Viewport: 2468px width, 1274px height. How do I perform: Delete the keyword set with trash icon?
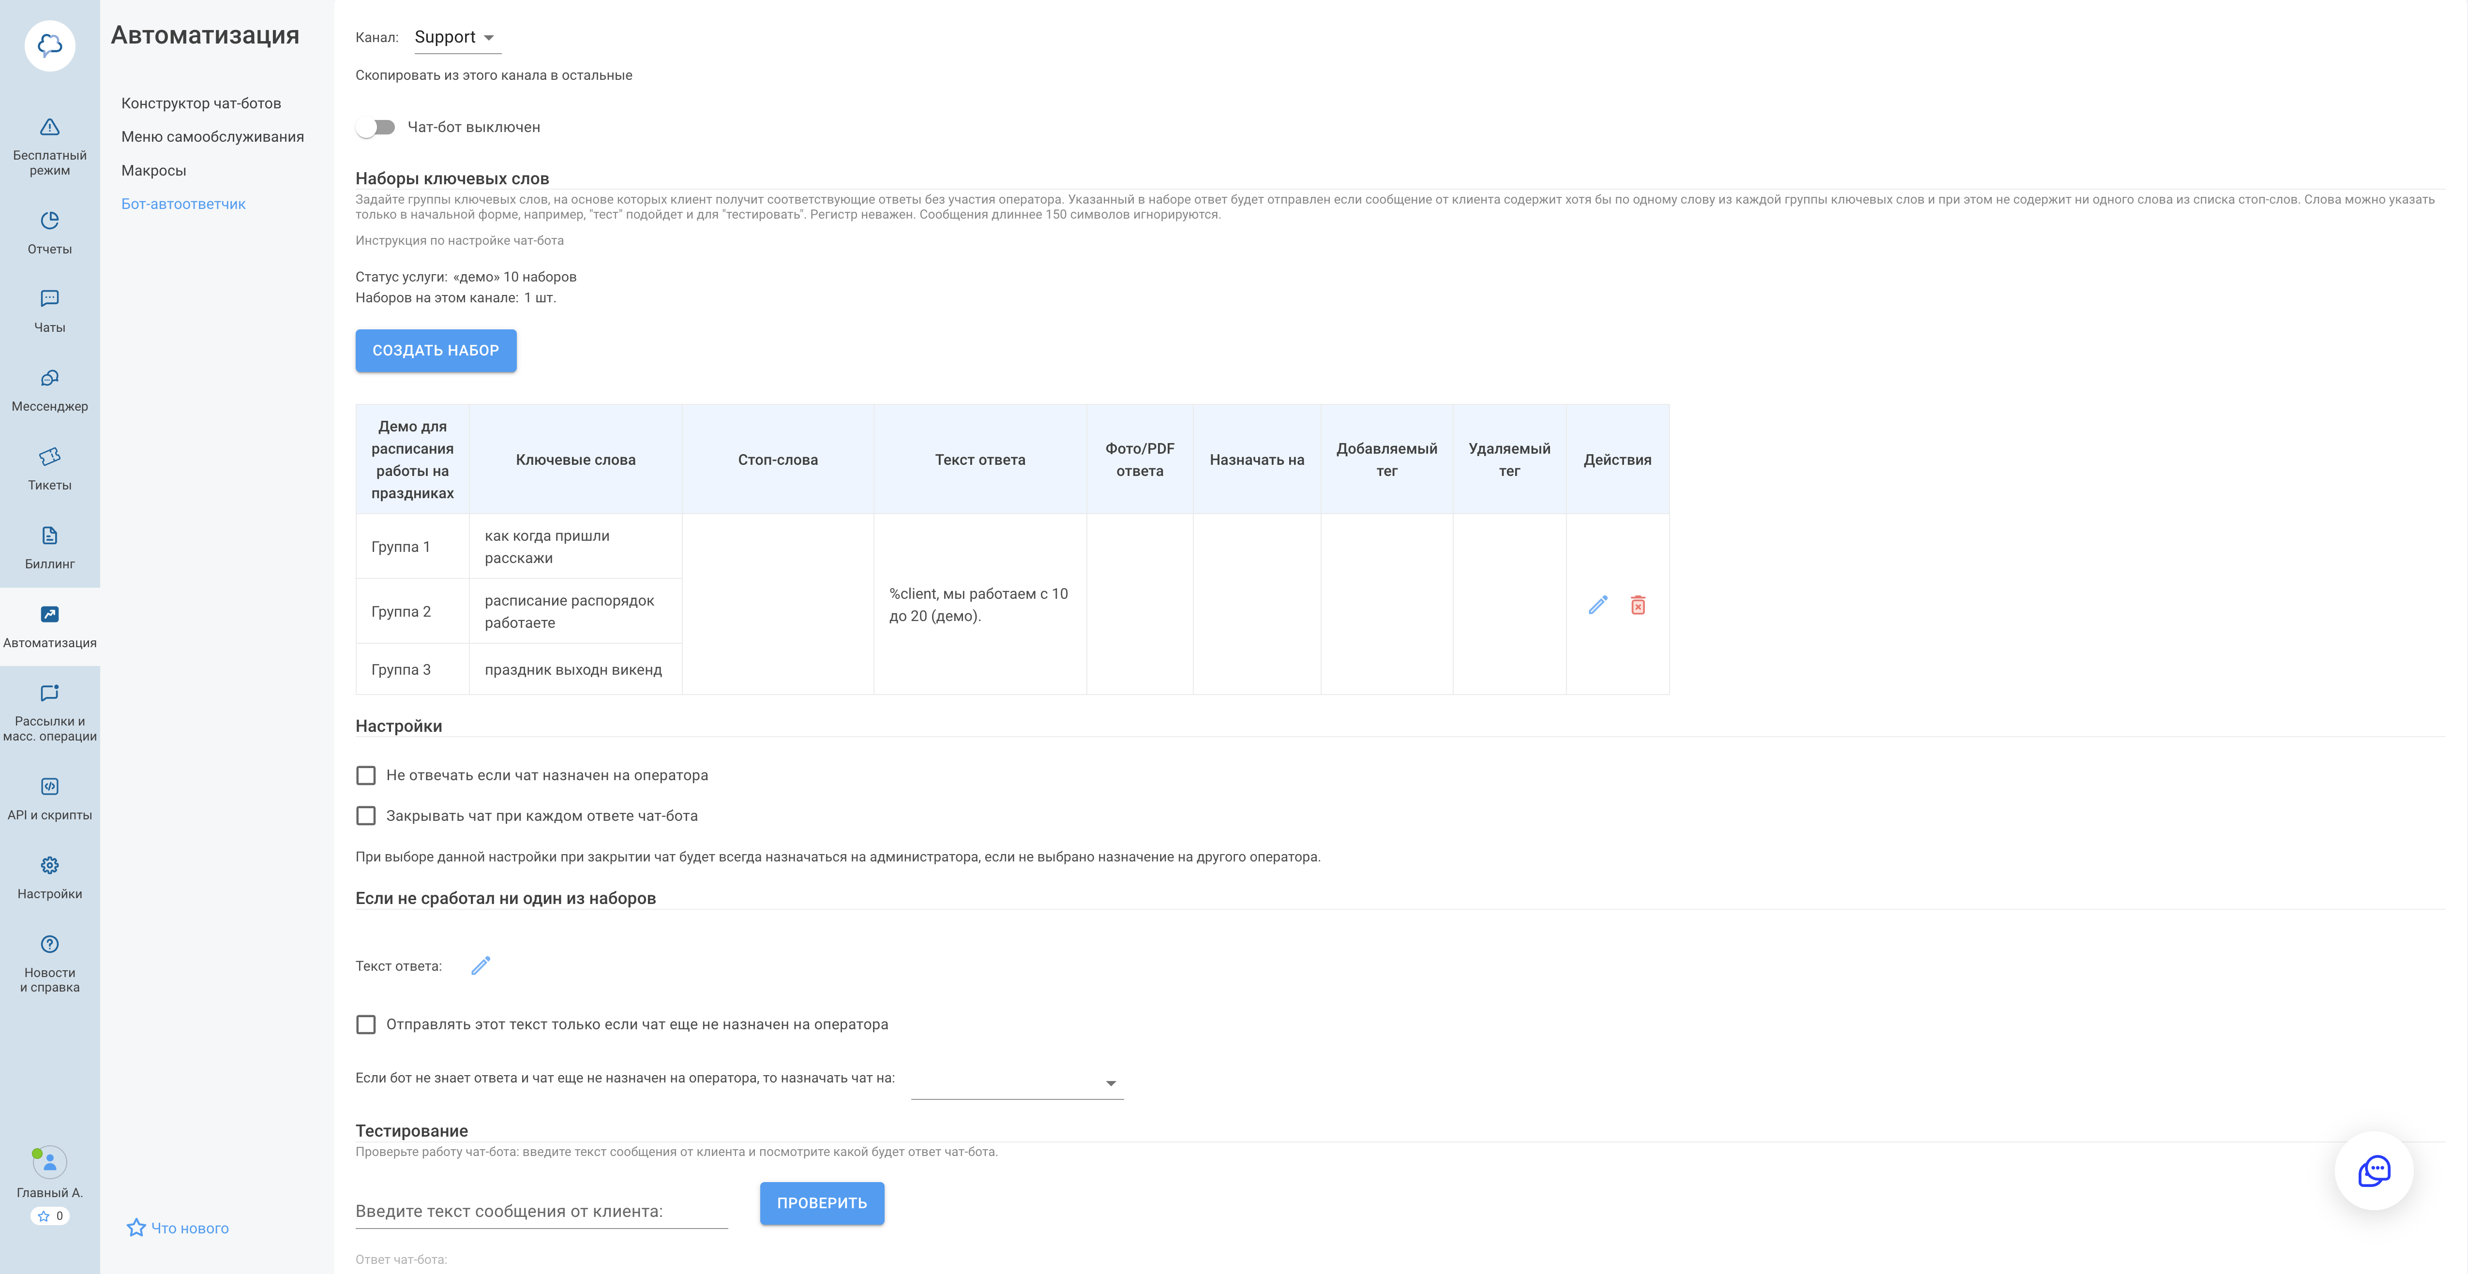coord(1638,605)
